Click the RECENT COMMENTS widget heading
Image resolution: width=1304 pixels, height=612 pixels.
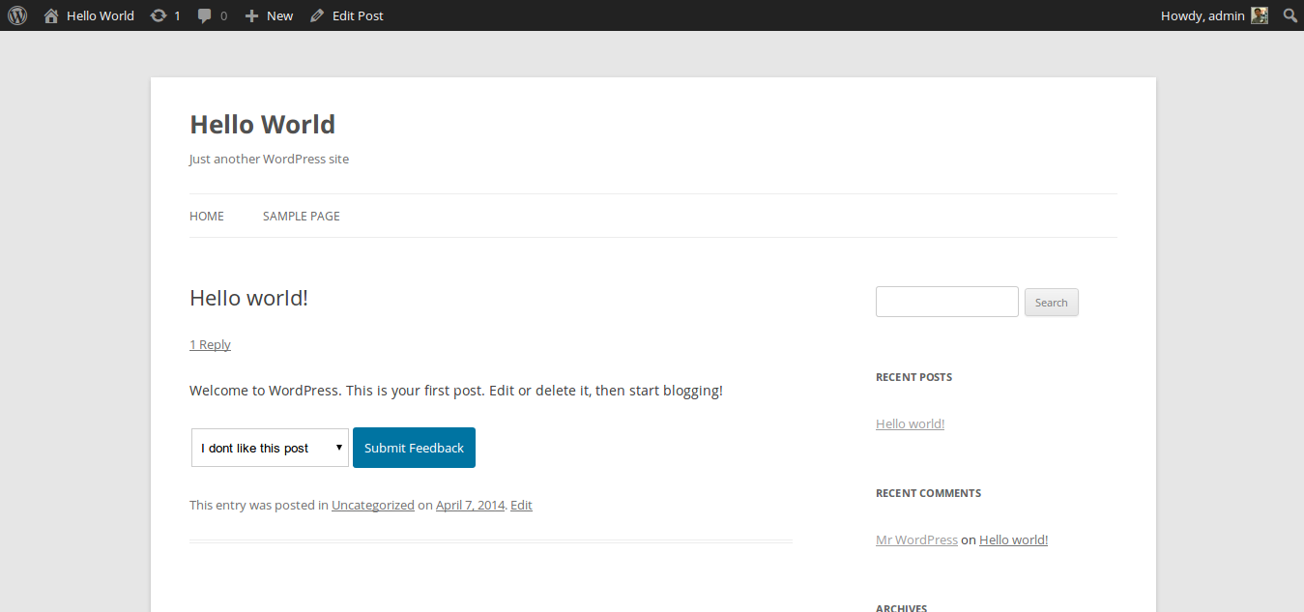[x=928, y=493]
